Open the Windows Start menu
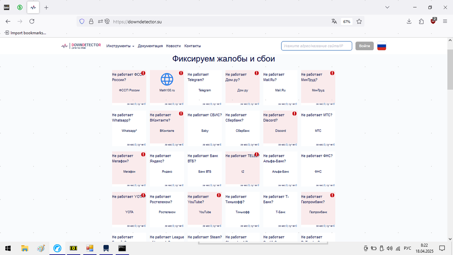 coord(8,248)
